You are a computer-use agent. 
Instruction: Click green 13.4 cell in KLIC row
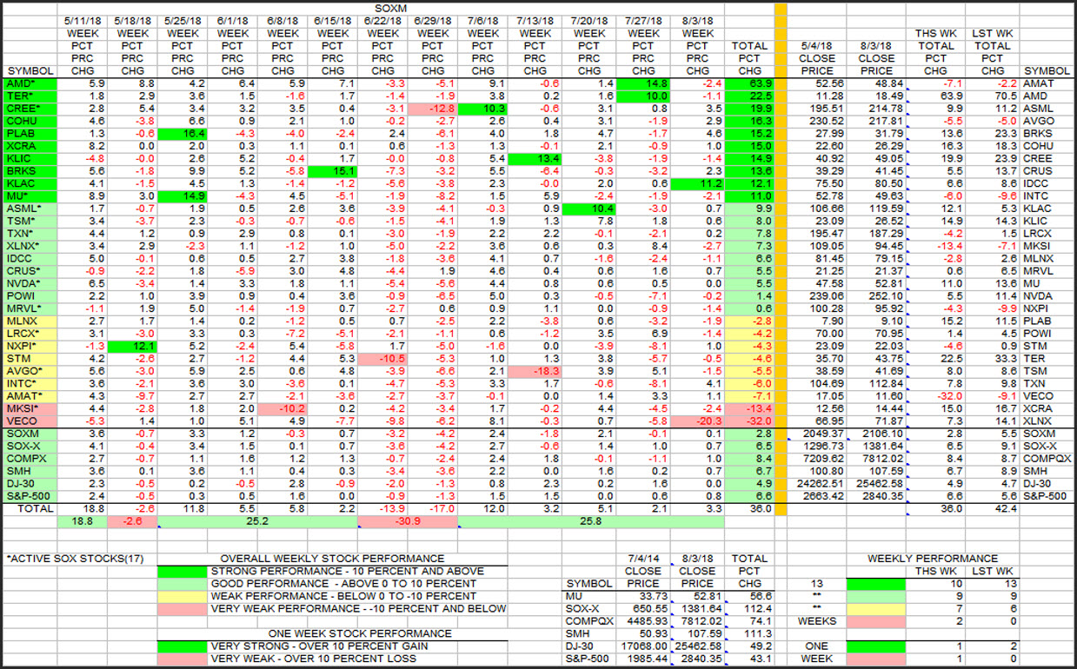(x=535, y=159)
